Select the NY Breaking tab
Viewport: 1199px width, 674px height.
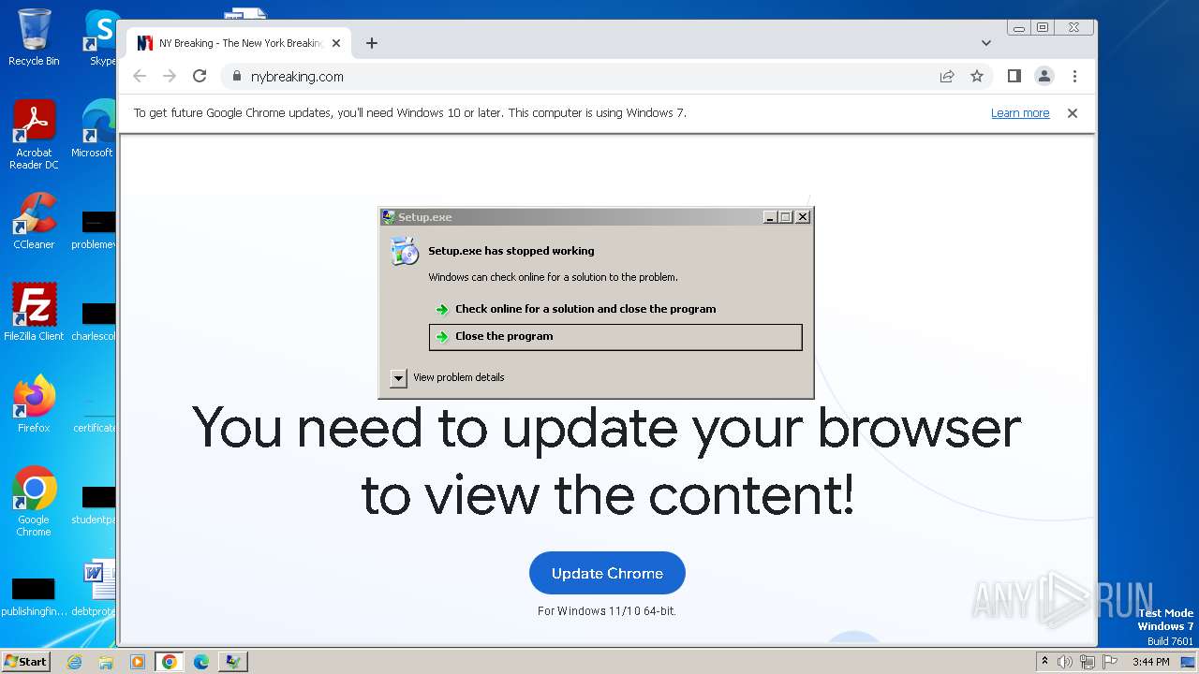pos(239,43)
